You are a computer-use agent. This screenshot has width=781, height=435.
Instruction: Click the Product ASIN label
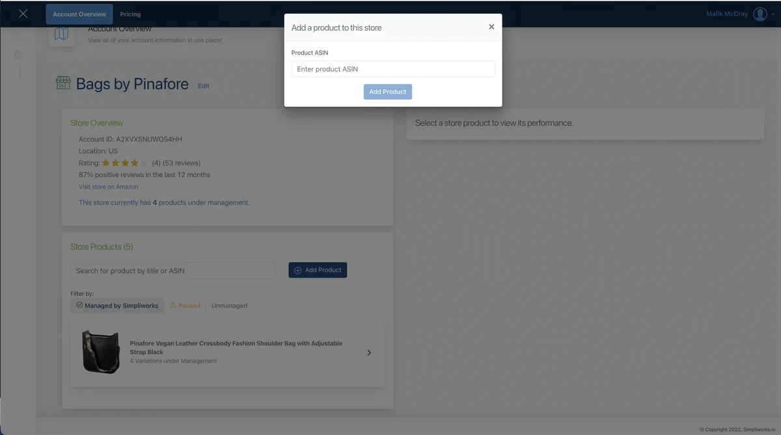pyautogui.click(x=310, y=53)
